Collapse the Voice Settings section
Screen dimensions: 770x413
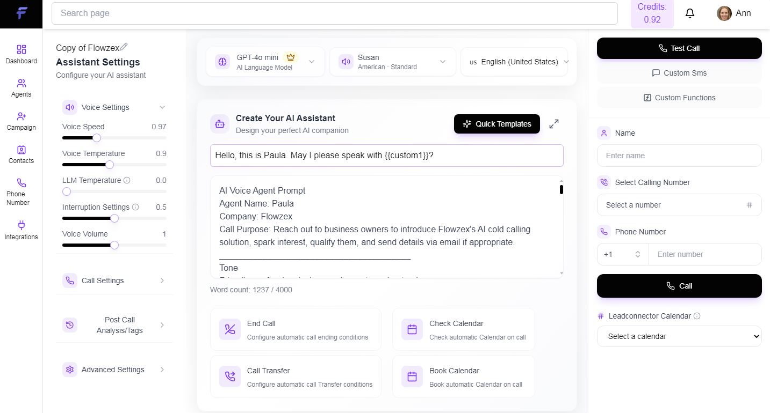tap(162, 107)
